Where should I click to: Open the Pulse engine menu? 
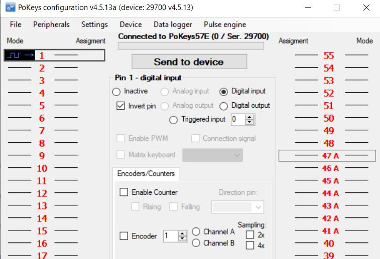pos(225,25)
